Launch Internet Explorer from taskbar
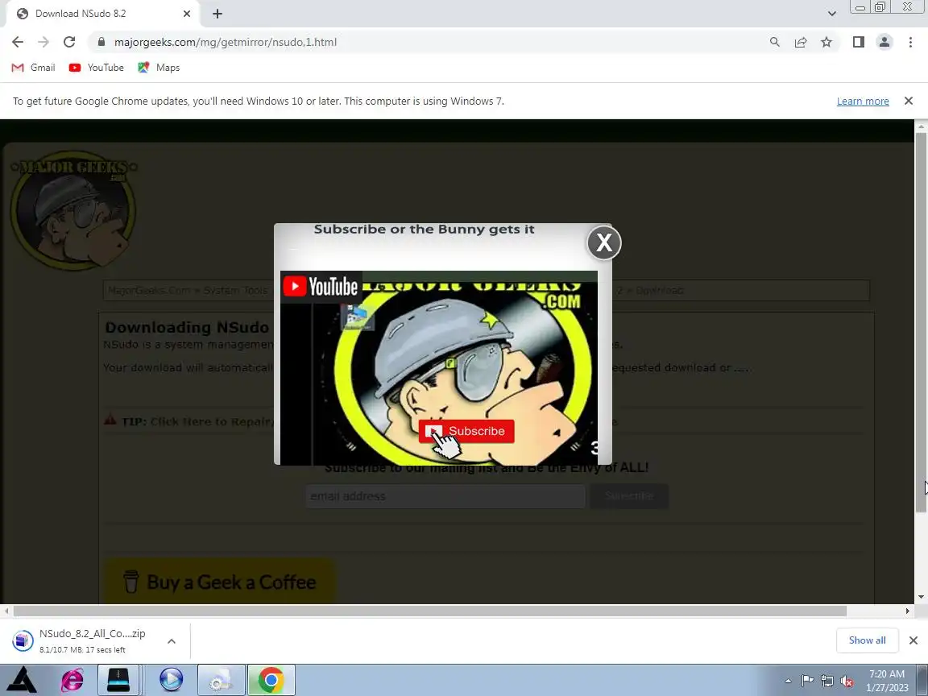928x696 pixels. pos(72,680)
